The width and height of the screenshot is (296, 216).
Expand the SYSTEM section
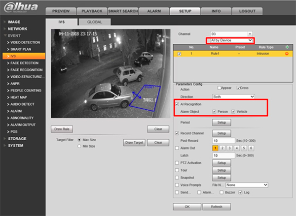tap(16, 146)
